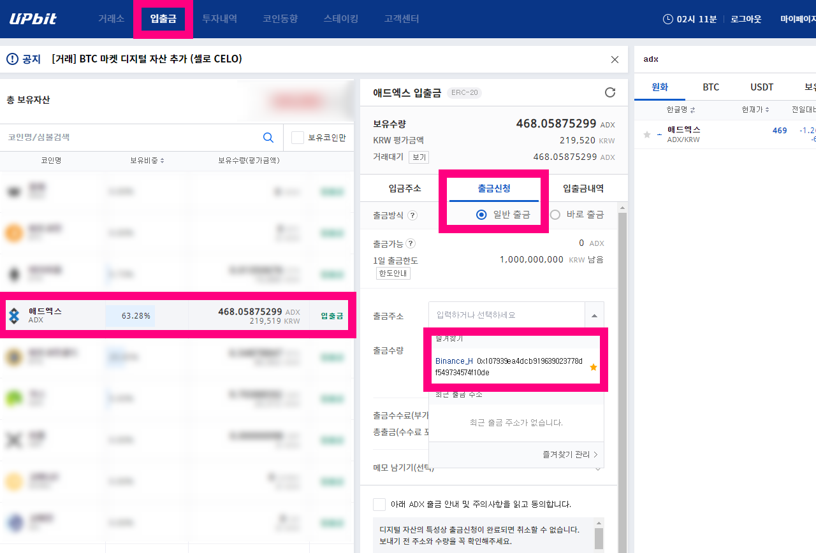Click the adx market search field
Viewport: 816px width, 553px height.
[x=725, y=59]
